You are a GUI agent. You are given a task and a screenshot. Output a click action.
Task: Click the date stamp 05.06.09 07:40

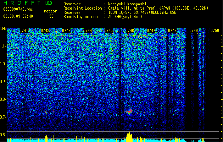pyautogui.click(x=18, y=16)
